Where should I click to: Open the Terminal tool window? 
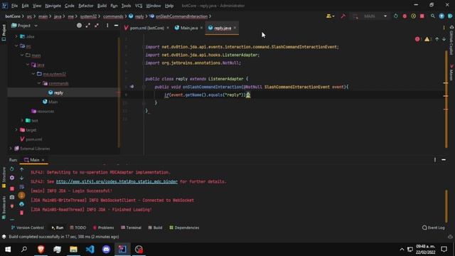point(131,228)
